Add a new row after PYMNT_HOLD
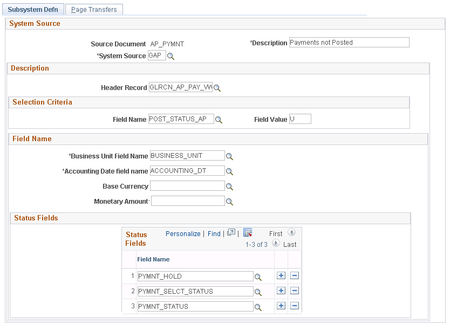The width and height of the screenshot is (450, 325). 281,275
